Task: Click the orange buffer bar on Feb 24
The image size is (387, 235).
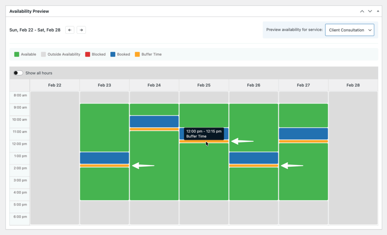Action: click(154, 128)
